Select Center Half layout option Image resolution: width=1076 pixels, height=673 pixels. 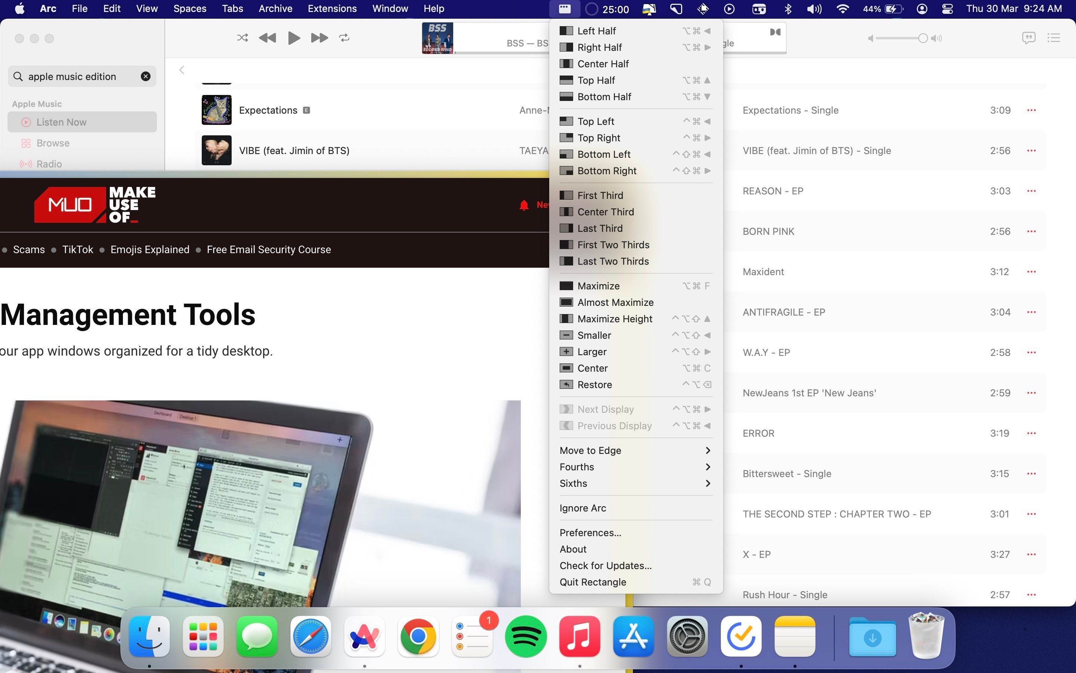(636, 64)
